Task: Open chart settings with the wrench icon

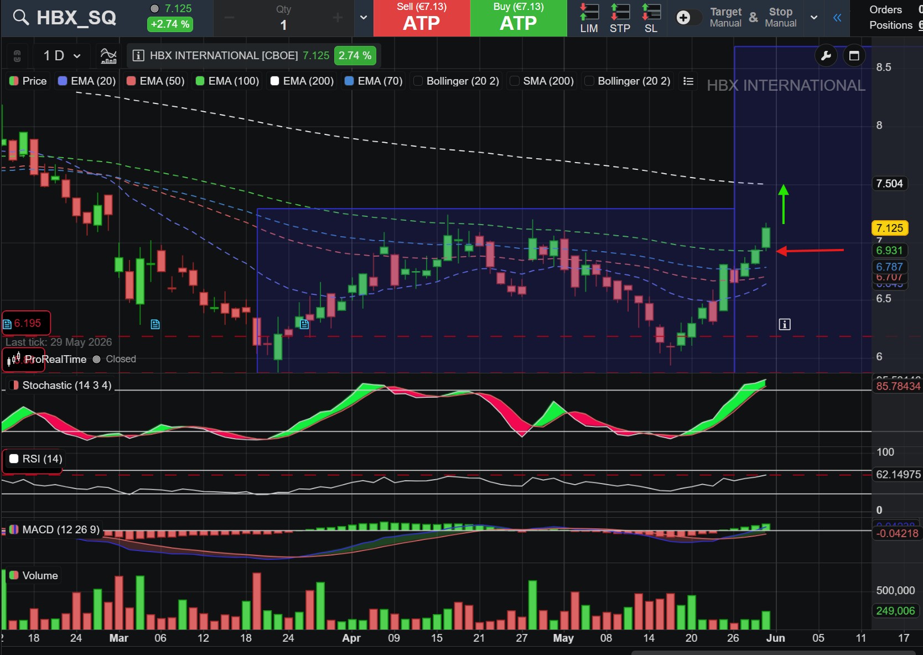Action: click(826, 55)
